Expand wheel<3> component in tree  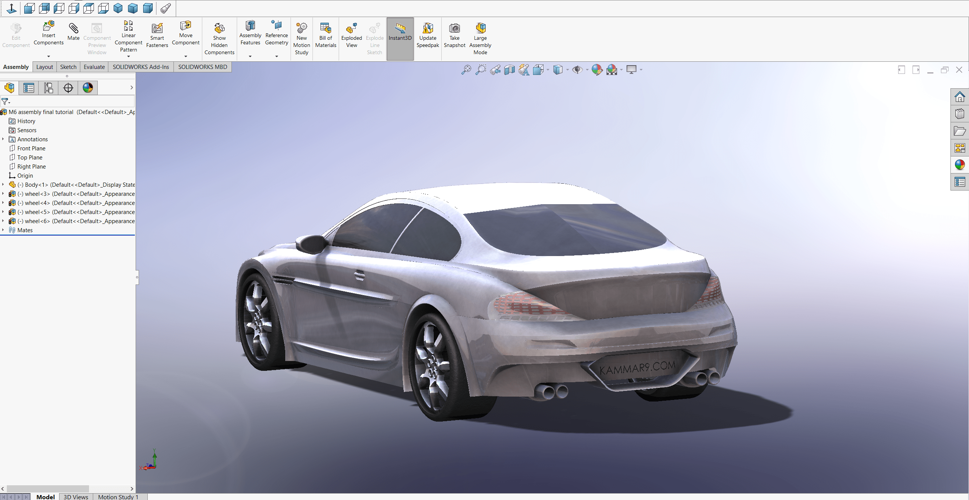coord(3,194)
